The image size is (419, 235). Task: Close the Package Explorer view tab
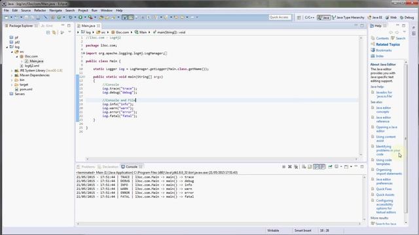[x=36, y=26]
